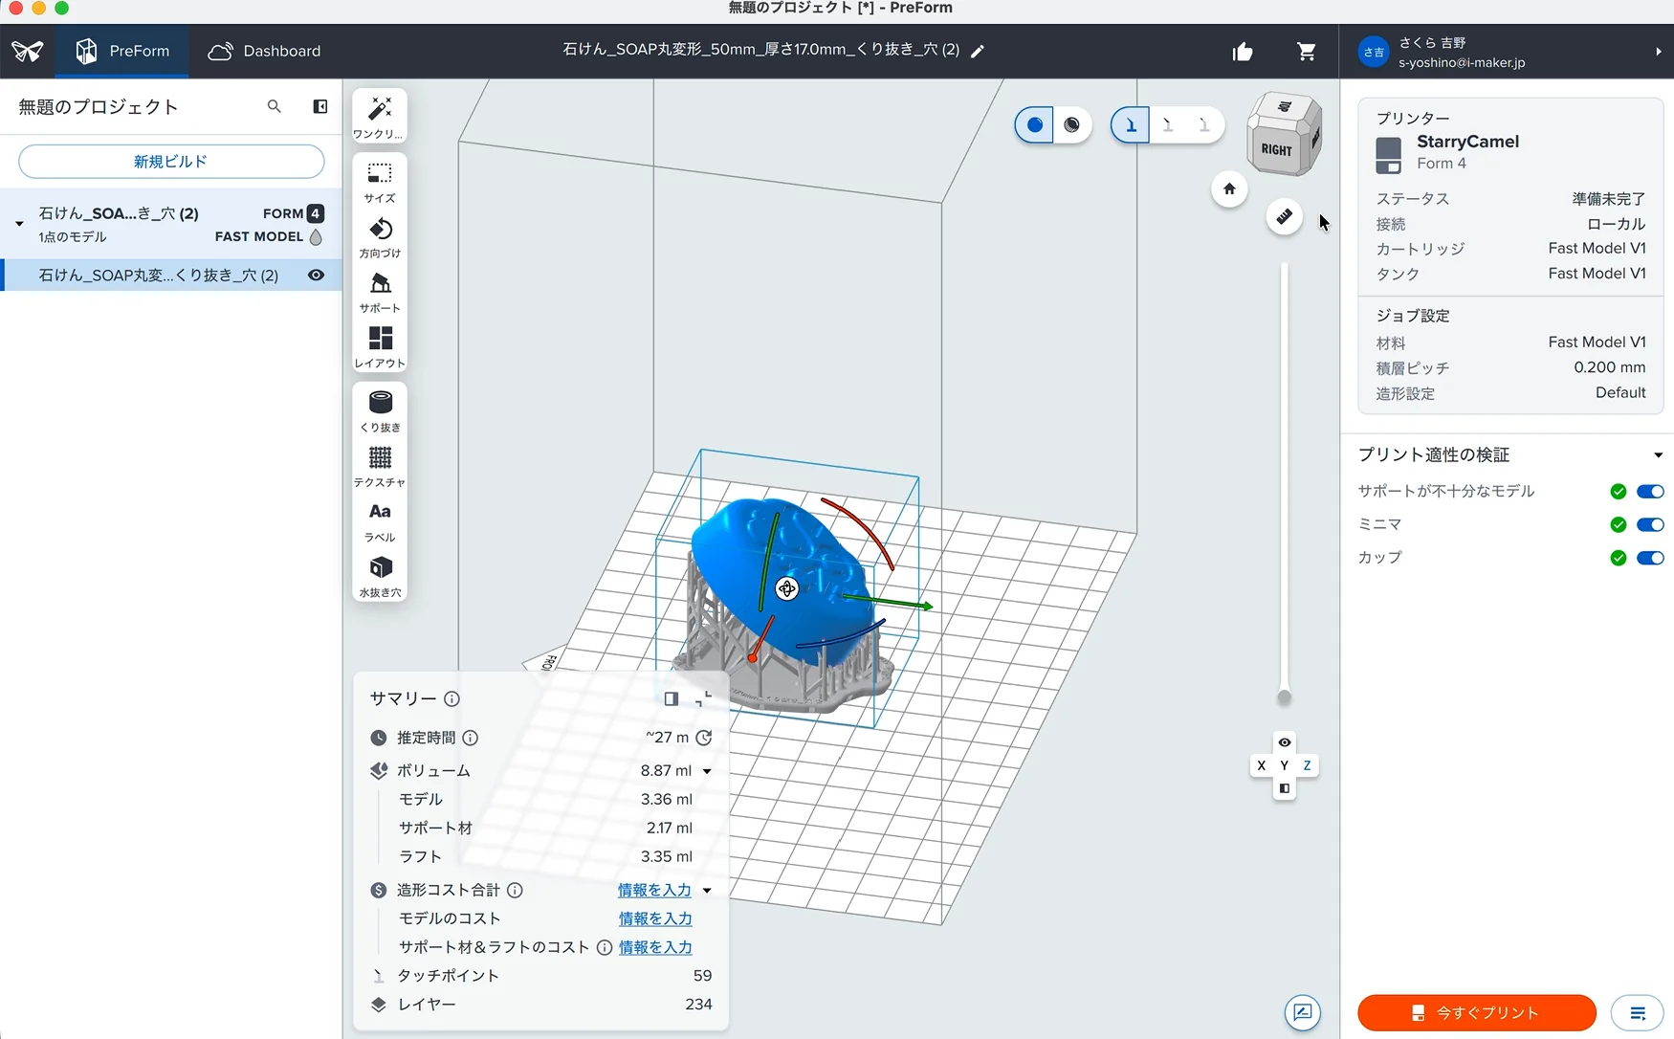The height and width of the screenshot is (1039, 1674).
Task: Select the Y axis view
Action: 1284,765
